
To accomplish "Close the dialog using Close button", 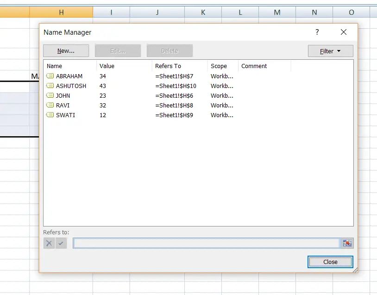I will point(330,262).
